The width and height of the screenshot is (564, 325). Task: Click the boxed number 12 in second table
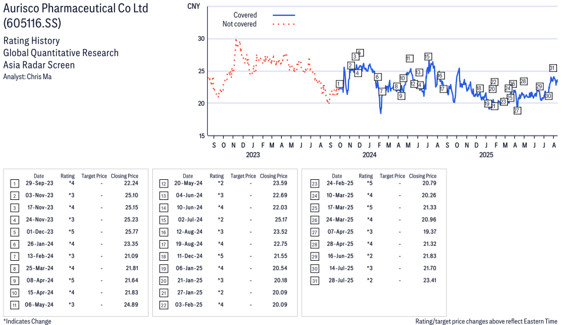(x=164, y=184)
